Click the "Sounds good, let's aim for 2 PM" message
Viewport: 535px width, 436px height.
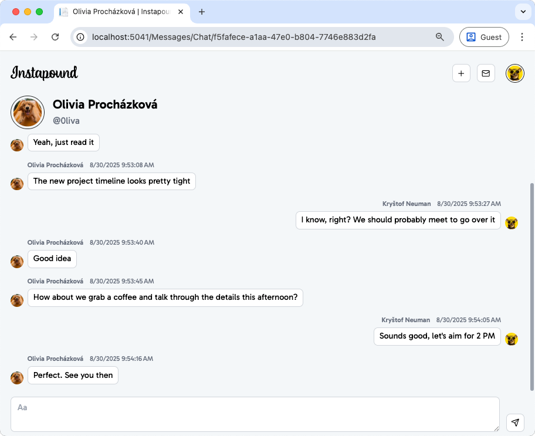(437, 336)
